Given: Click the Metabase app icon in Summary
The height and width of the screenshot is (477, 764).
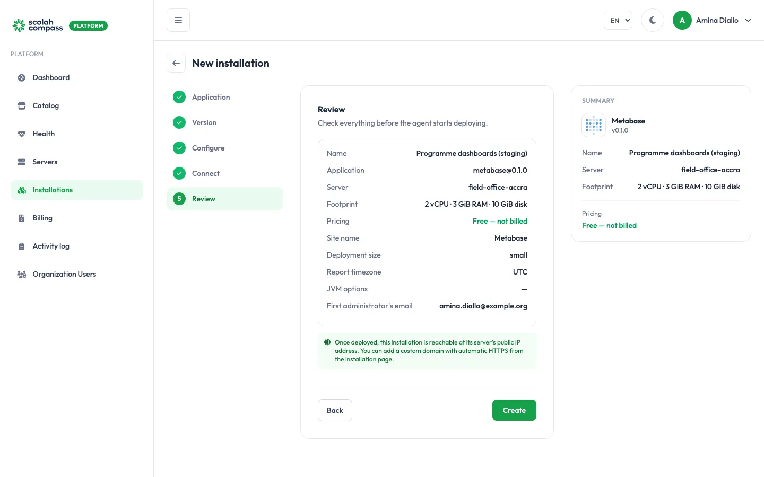Looking at the screenshot, I should pyautogui.click(x=594, y=125).
